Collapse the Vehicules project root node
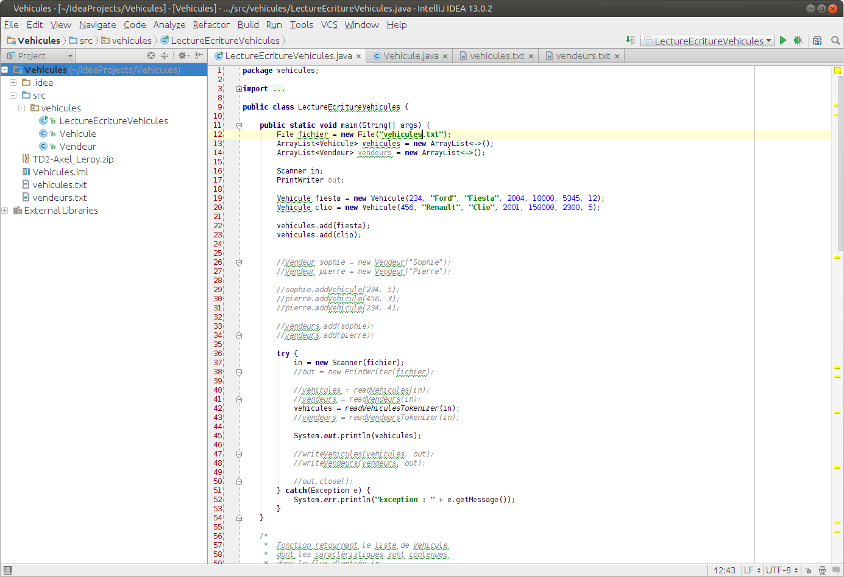The height and width of the screenshot is (577, 844). tap(4, 70)
